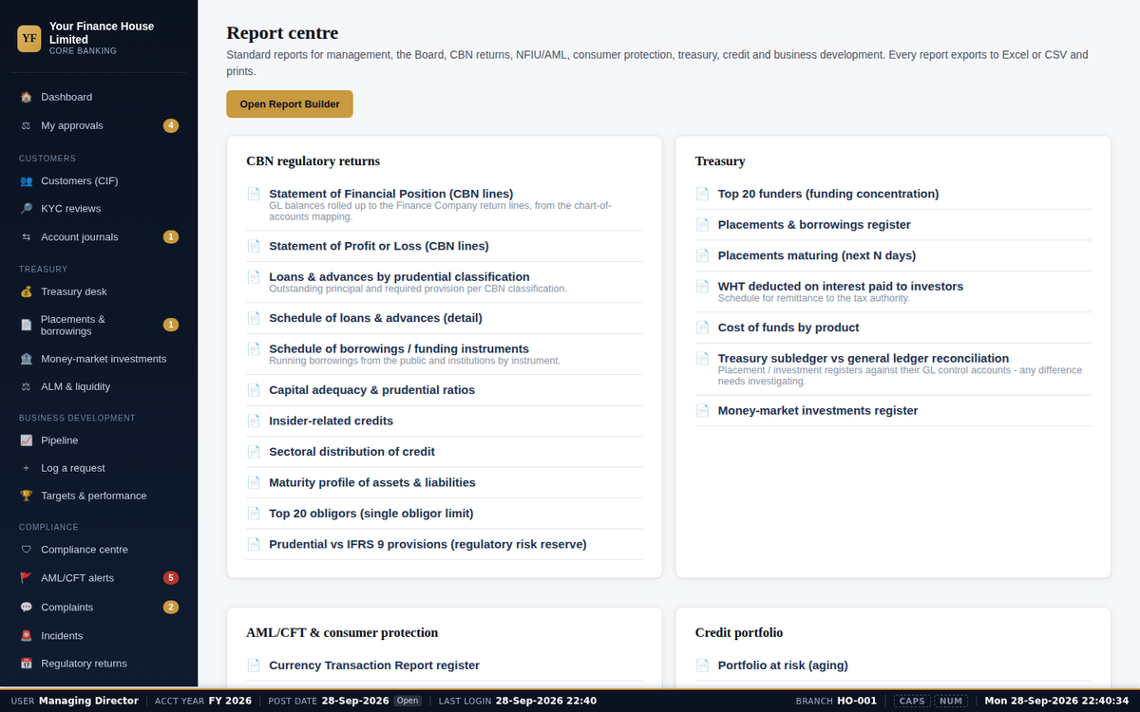Image resolution: width=1140 pixels, height=712 pixels.
Task: Click the Money-market investments bank icon
Action: pos(27,359)
